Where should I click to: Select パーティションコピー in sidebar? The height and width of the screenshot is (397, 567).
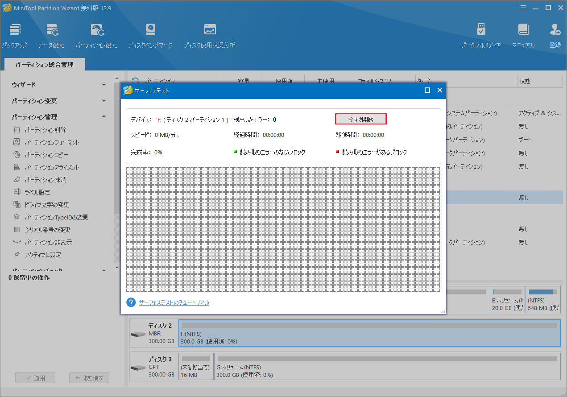[41, 155]
